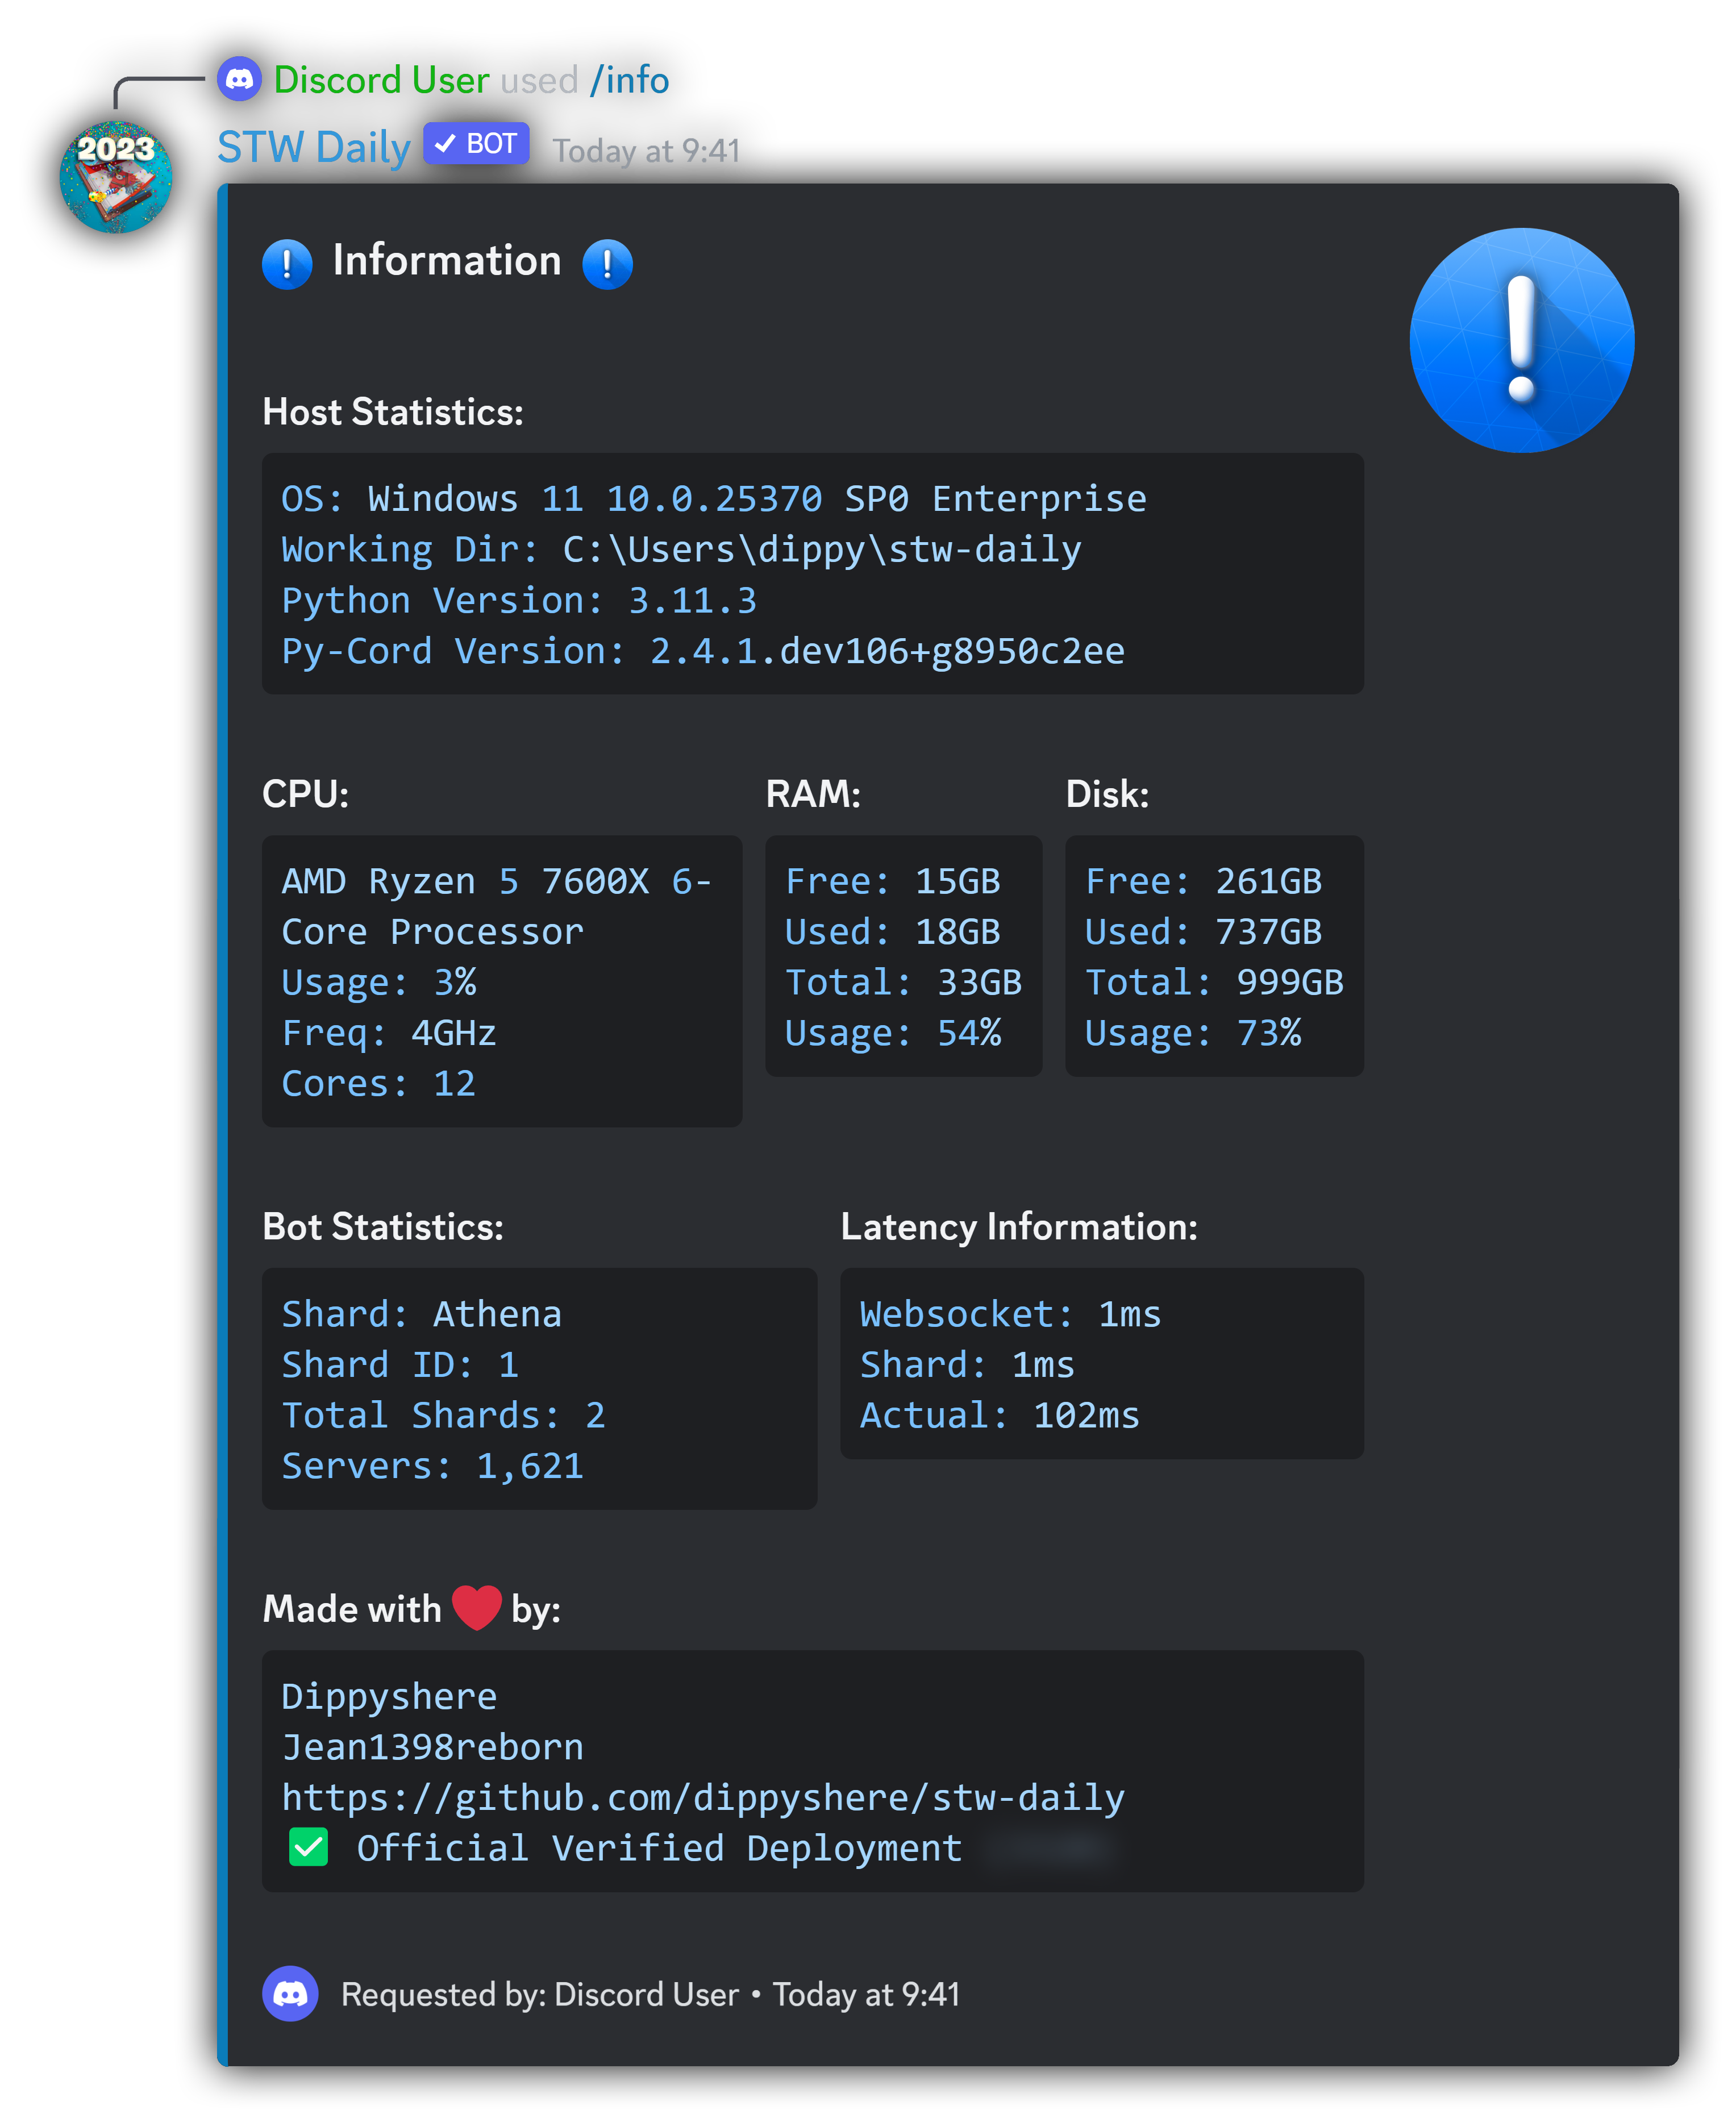This screenshot has width=1736, height=2127.
Task: Click the Discord logo beside Discord User reply
Action: 240,79
